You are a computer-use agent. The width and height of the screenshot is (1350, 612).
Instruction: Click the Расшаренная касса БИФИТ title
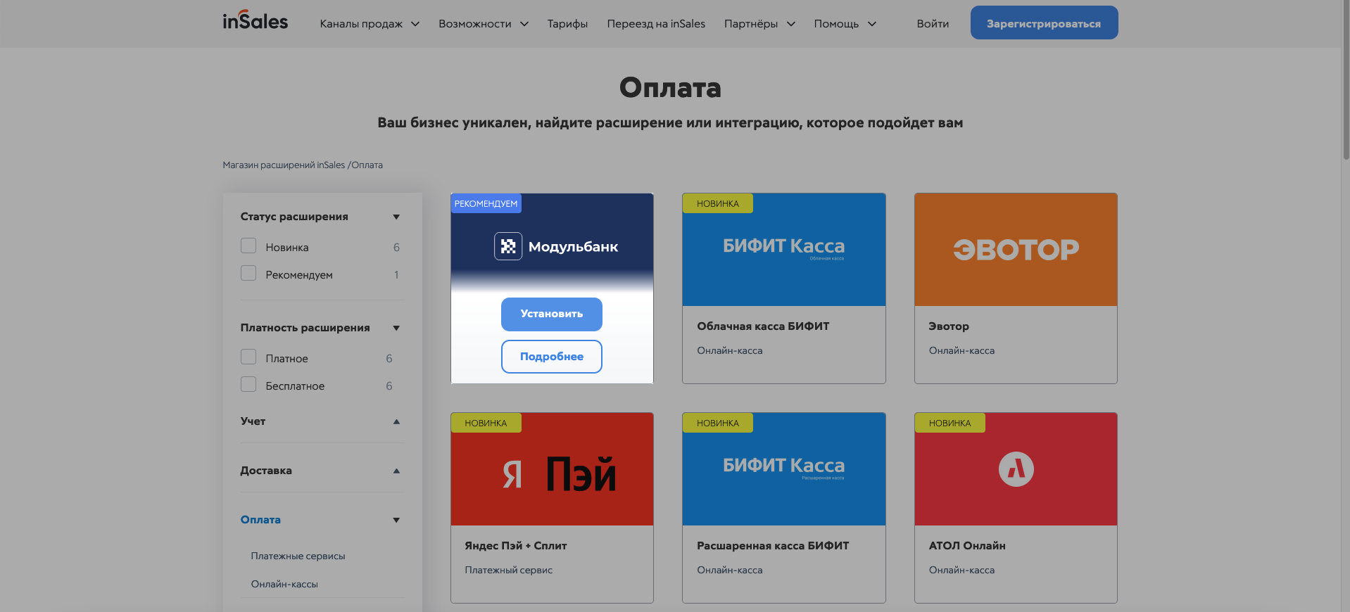tap(773, 546)
